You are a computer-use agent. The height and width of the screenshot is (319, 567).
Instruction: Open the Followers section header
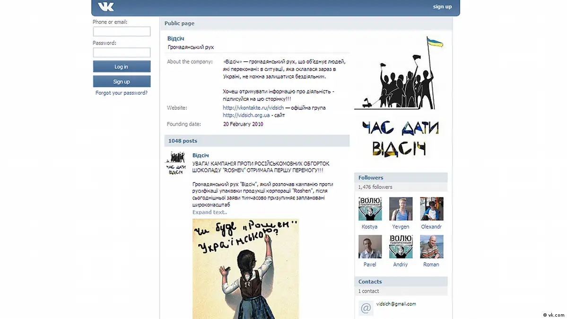[371, 177]
